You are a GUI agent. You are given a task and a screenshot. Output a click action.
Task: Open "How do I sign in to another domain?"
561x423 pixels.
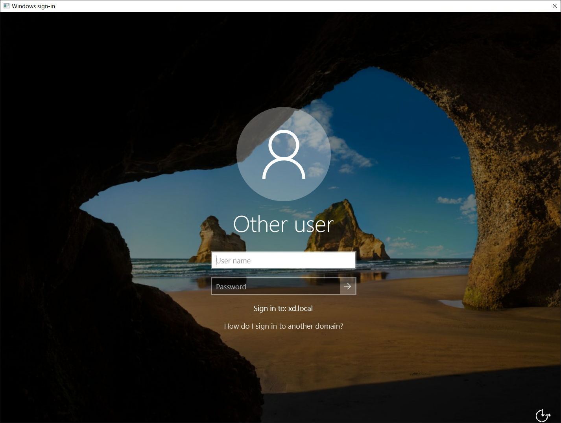point(283,326)
